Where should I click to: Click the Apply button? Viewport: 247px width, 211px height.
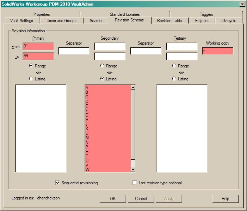point(169,199)
